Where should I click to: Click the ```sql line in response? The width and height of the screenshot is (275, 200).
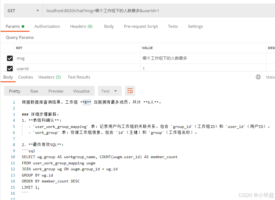pyautogui.click(x=28, y=151)
